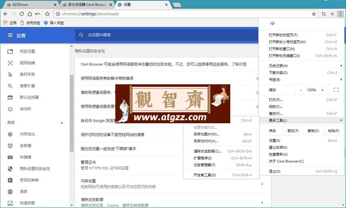Viewport: 346px width, 208px height.
Task: Open the apps grid bookmark icon
Action: click(6, 22)
